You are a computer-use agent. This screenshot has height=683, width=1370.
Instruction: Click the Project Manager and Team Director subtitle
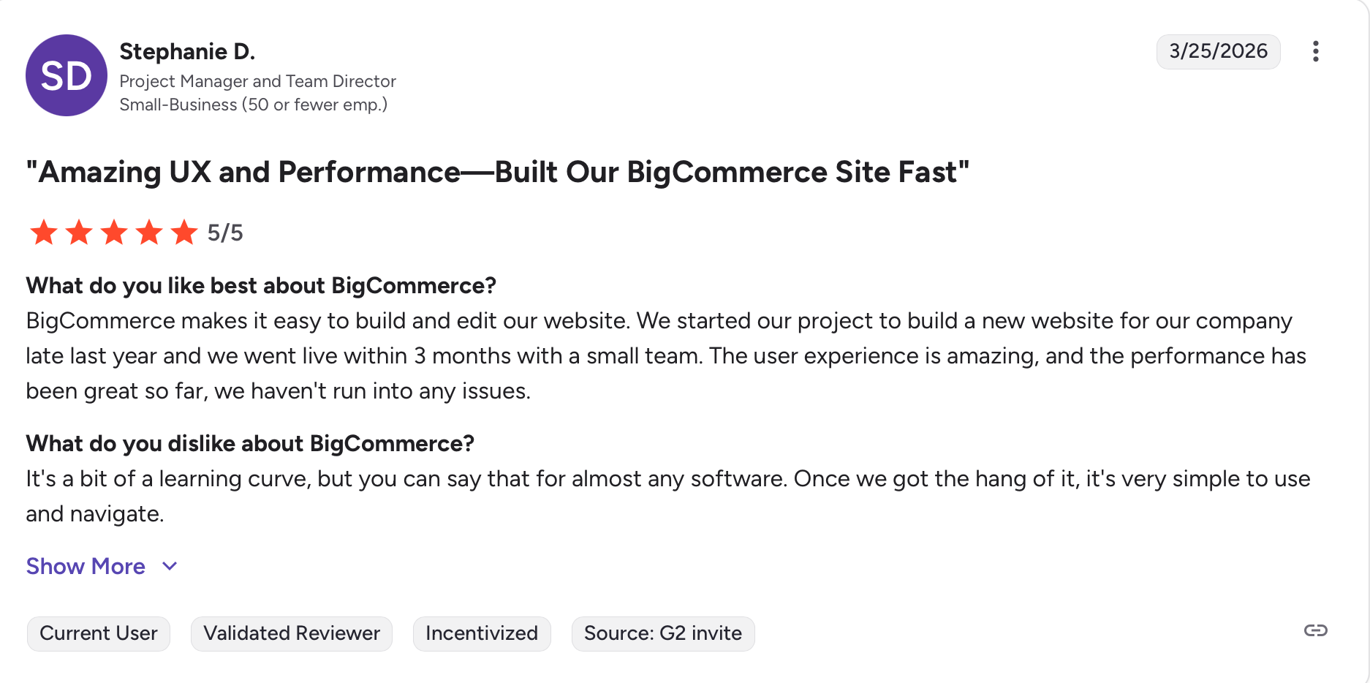(x=257, y=81)
